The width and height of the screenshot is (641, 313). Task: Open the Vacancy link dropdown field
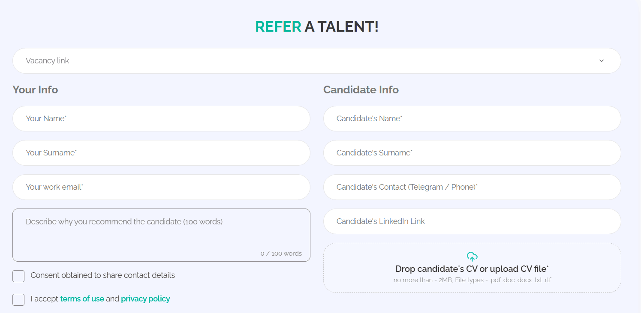[317, 61]
